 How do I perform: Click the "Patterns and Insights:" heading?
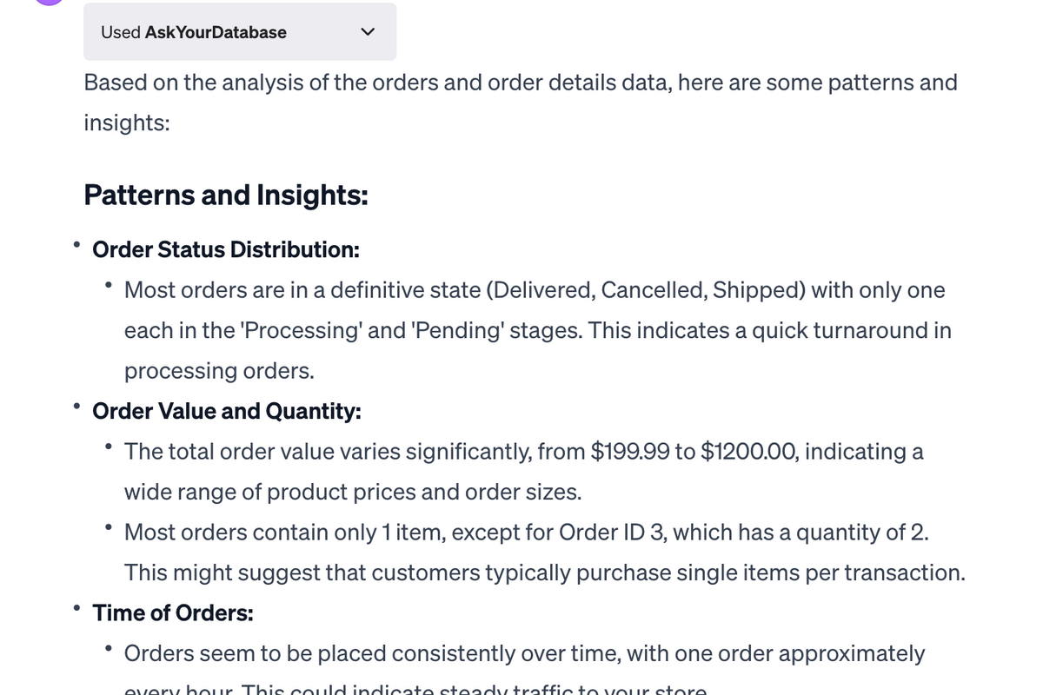click(226, 195)
